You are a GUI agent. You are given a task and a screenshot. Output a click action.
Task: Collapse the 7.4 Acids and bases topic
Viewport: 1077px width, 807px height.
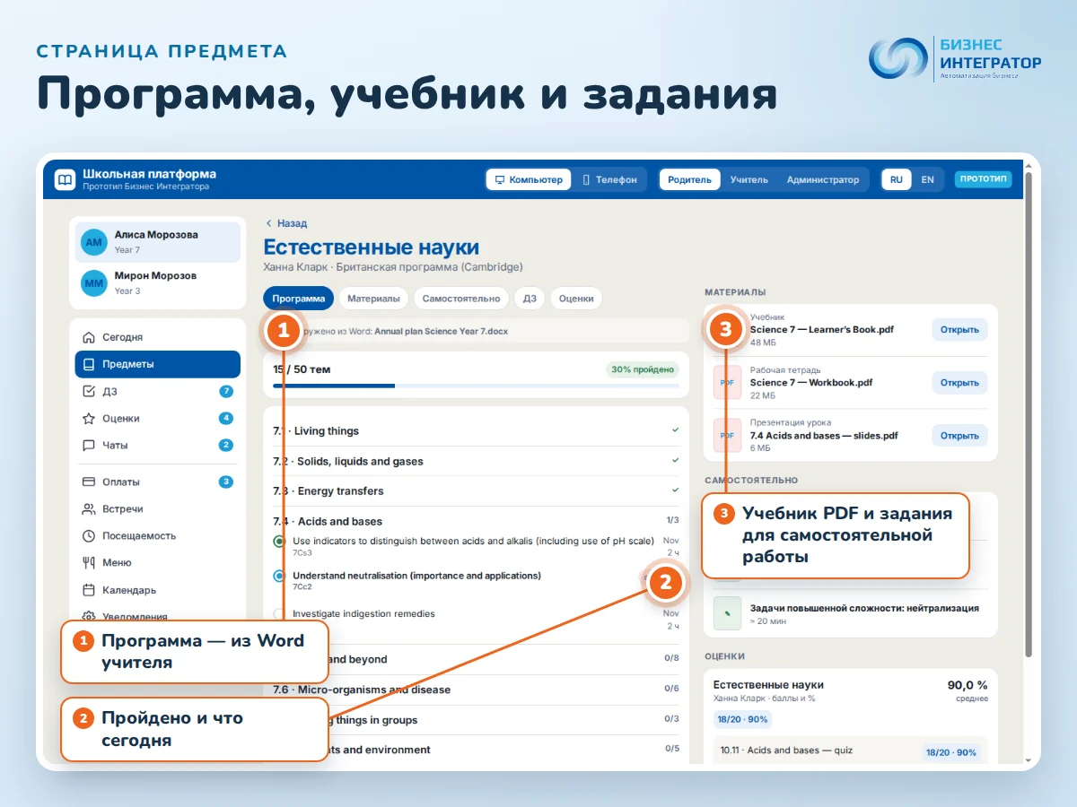click(x=476, y=521)
